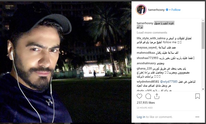The height and width of the screenshot is (124, 206).
Task: Click tamerhosny name in the caption
Action: [x=145, y=23]
